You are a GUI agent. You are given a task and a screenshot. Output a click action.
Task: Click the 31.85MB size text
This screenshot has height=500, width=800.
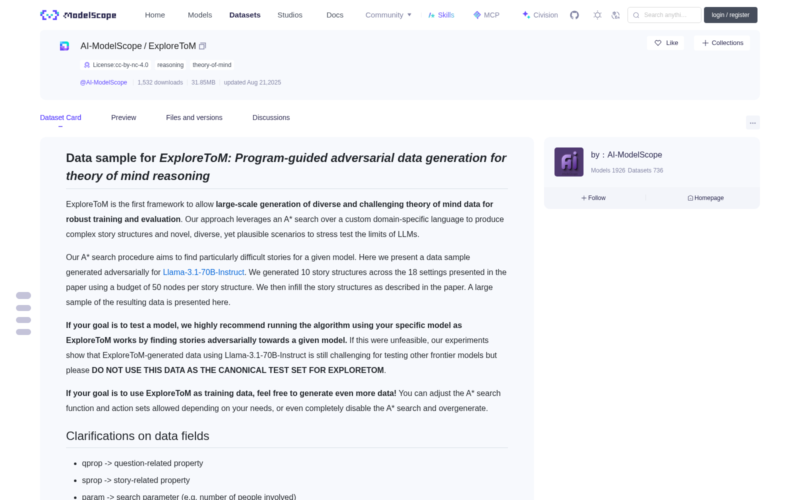point(203,82)
